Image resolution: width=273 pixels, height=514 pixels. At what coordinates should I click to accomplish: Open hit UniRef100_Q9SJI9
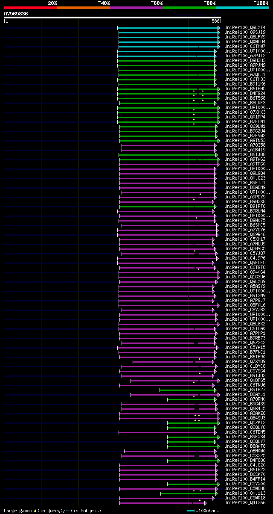coord(245,32)
